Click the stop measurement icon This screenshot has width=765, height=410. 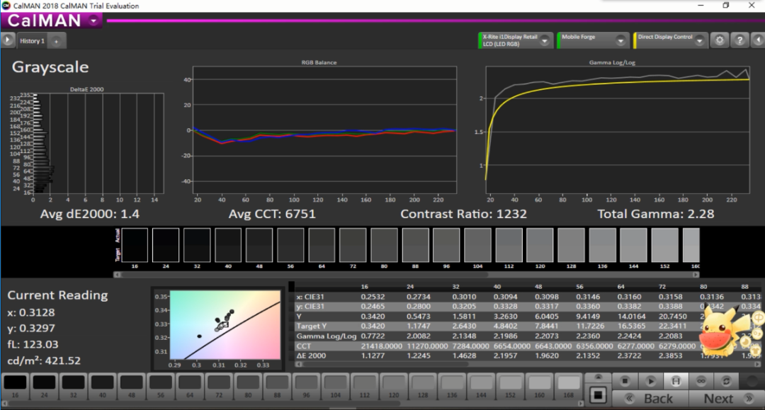tap(625, 381)
